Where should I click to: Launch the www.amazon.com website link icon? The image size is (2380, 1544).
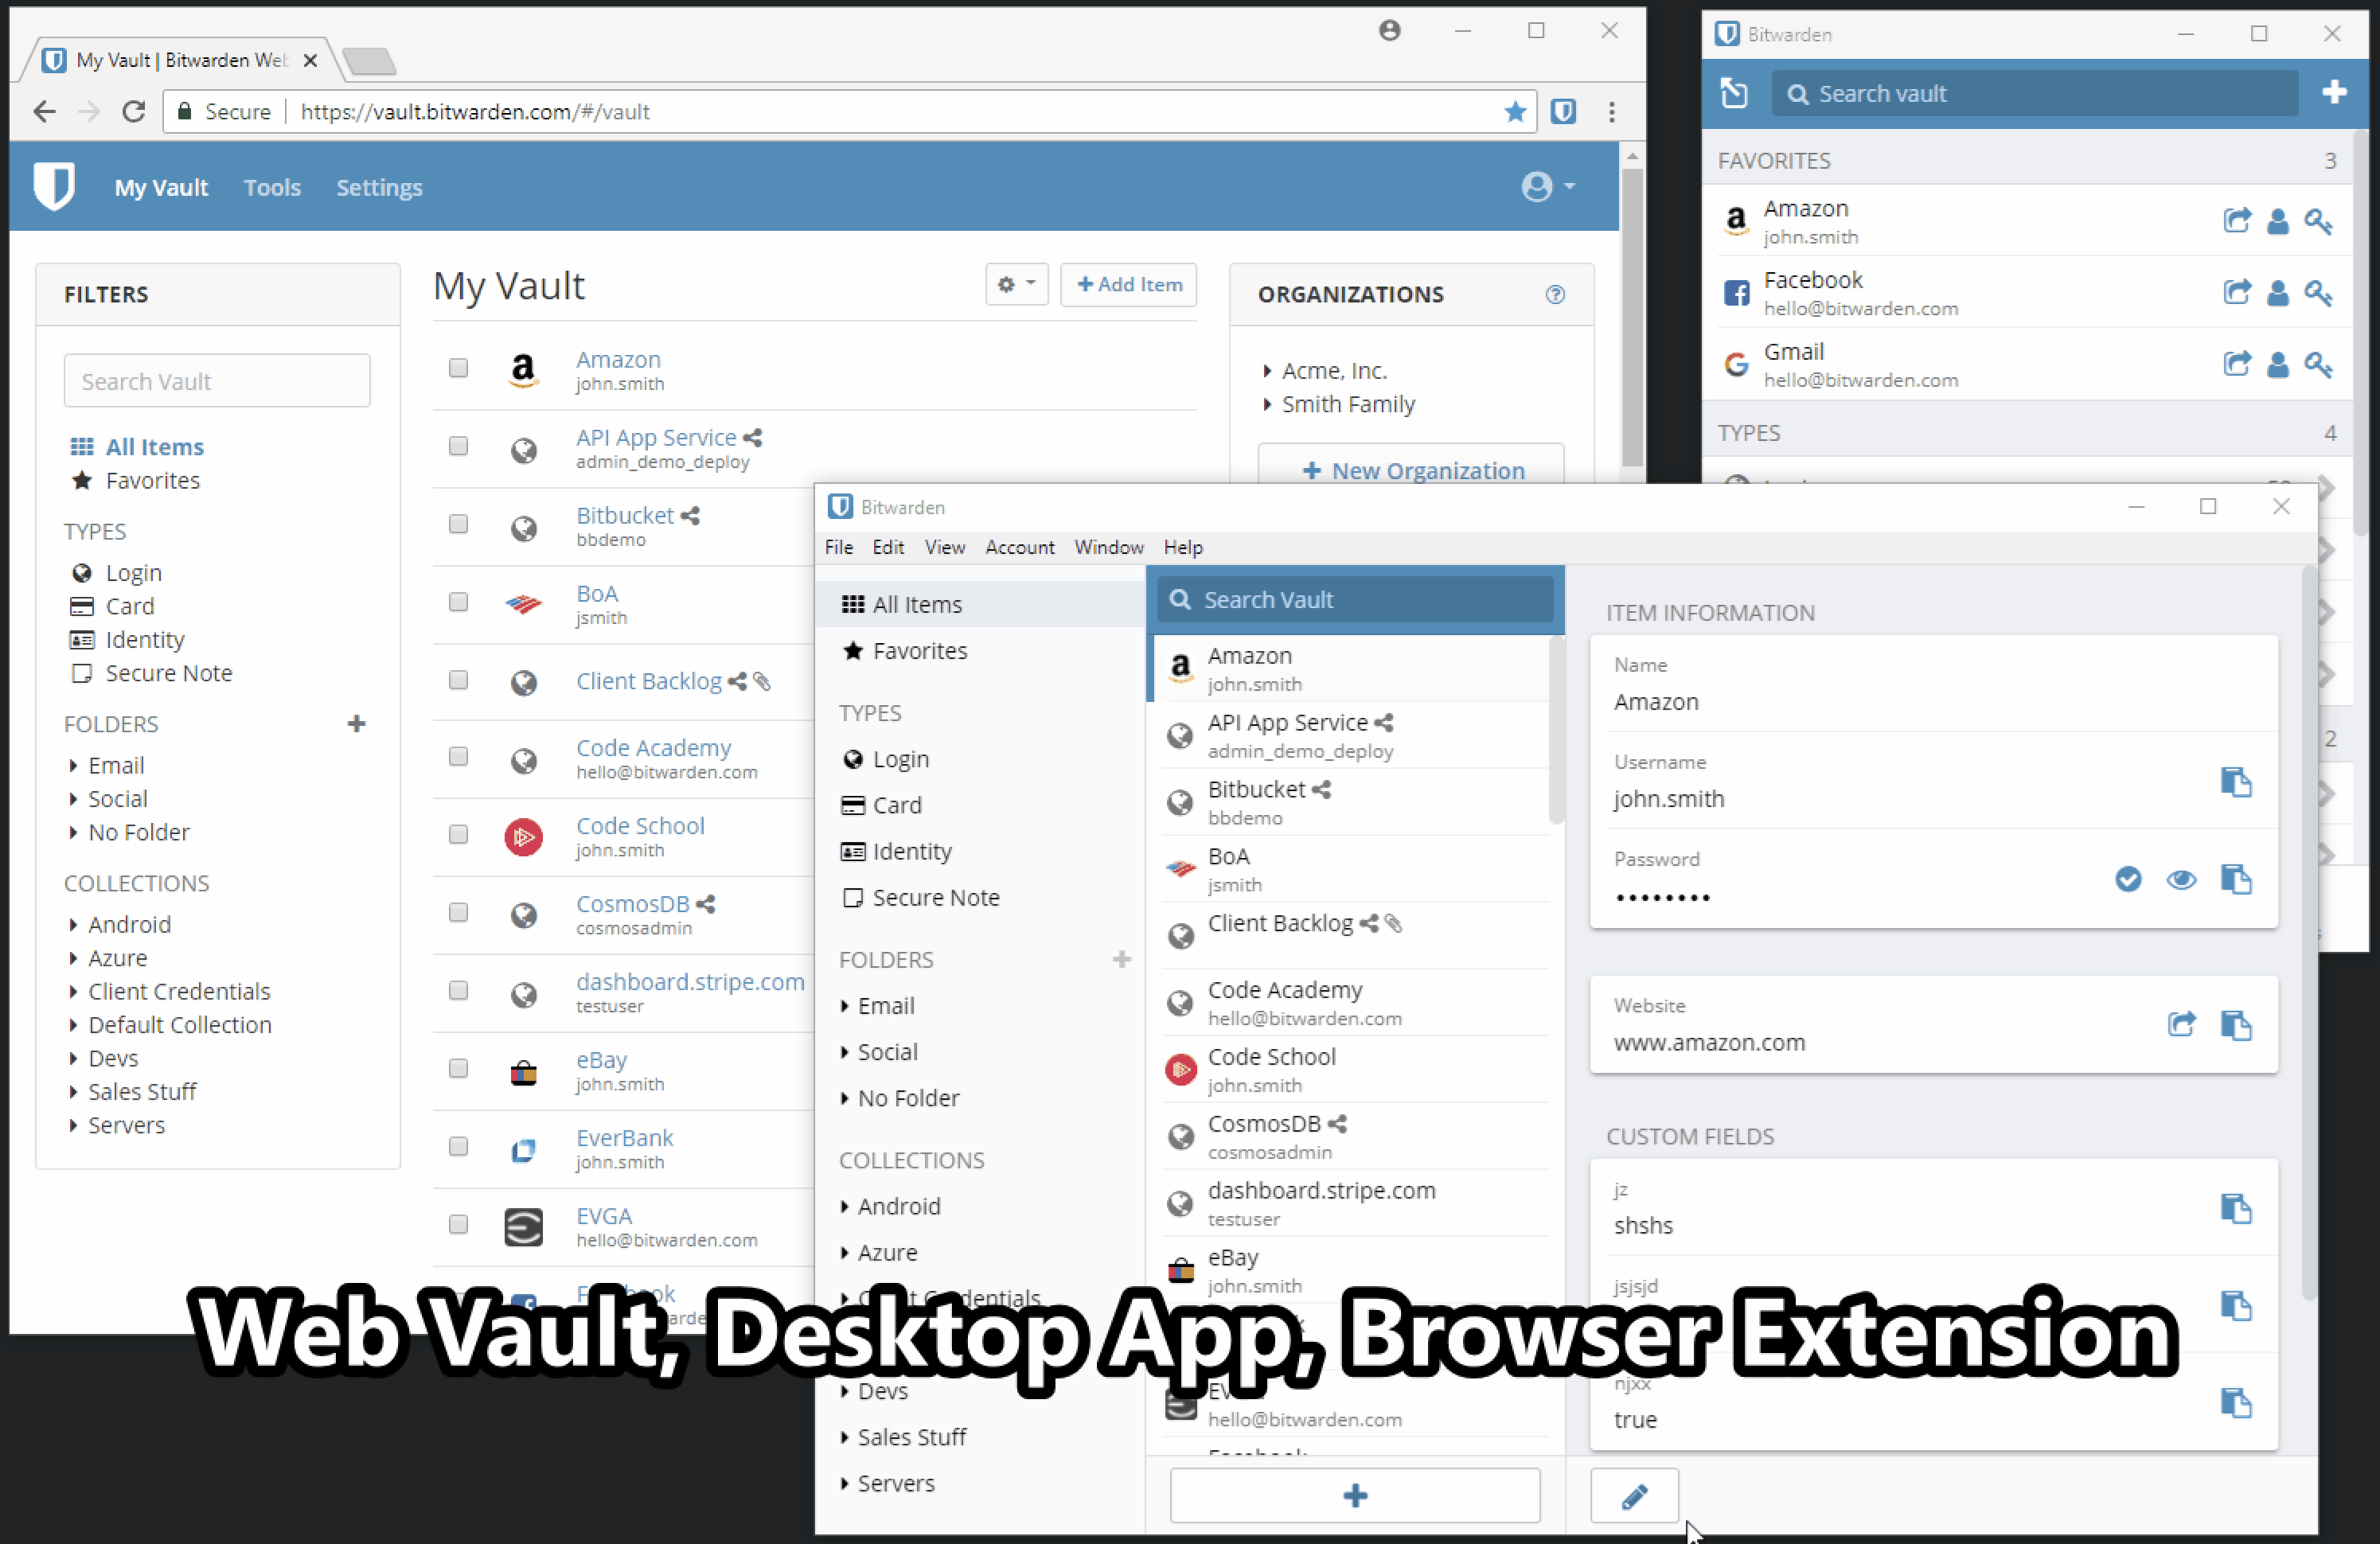(2183, 1025)
